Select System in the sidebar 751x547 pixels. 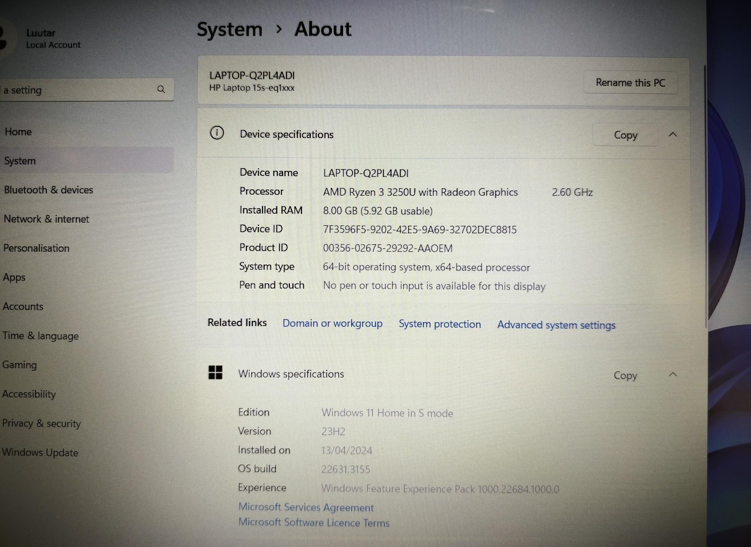pyautogui.click(x=20, y=161)
